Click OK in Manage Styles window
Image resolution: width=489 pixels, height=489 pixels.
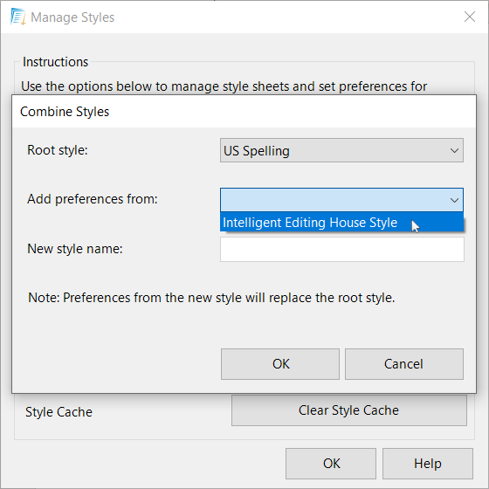click(331, 464)
